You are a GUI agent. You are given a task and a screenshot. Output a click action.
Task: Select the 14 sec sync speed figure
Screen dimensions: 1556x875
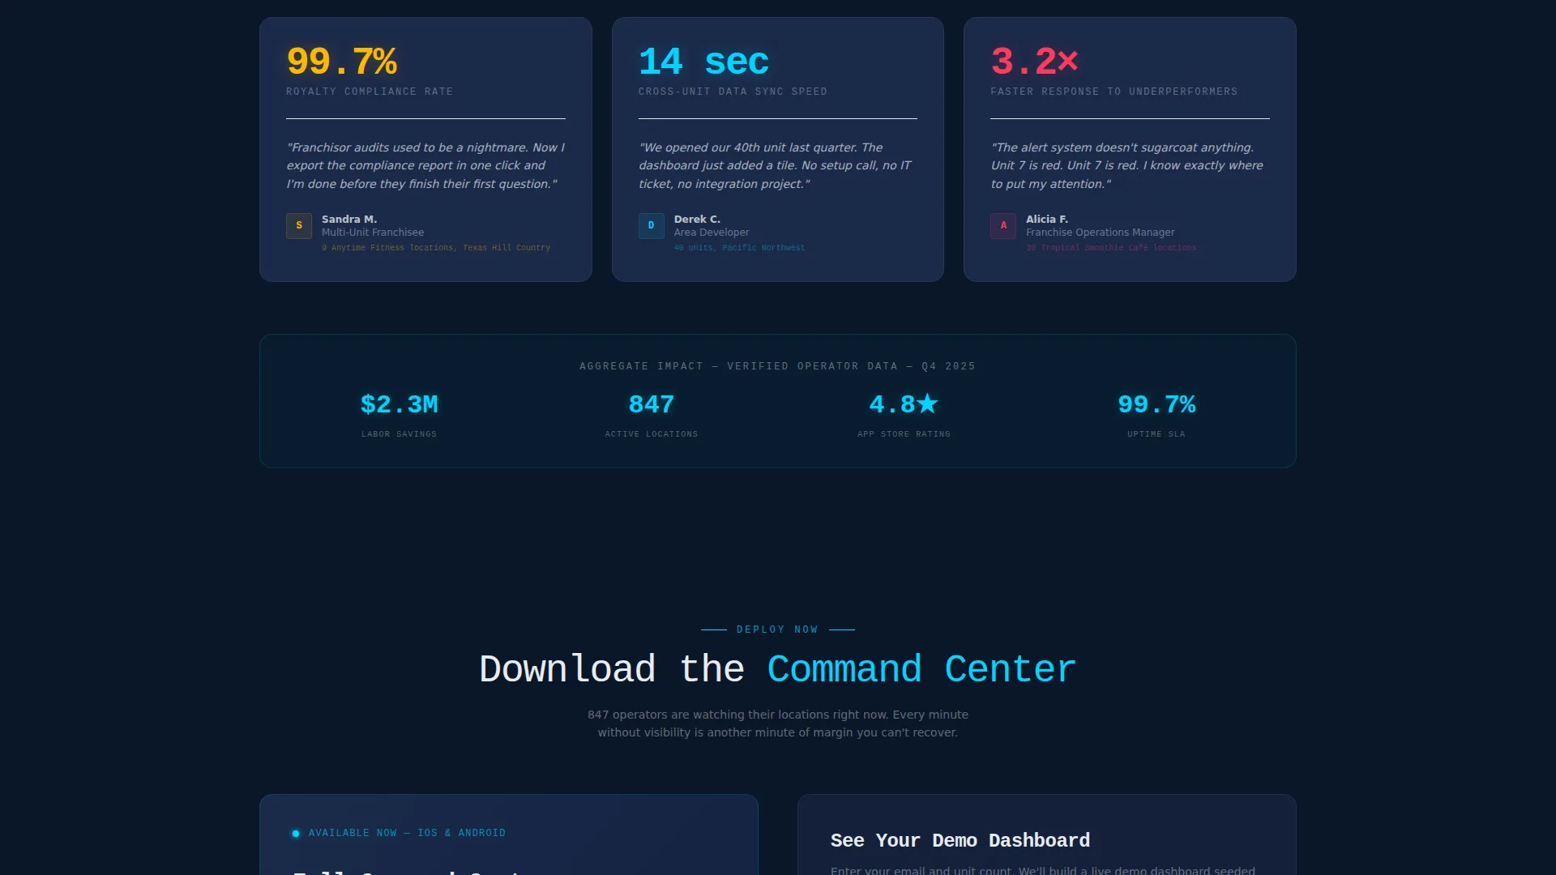coord(703,62)
